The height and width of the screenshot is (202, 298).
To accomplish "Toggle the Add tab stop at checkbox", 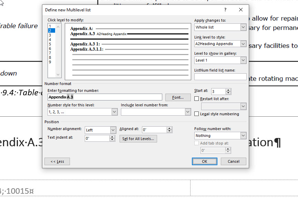I will [197, 143].
